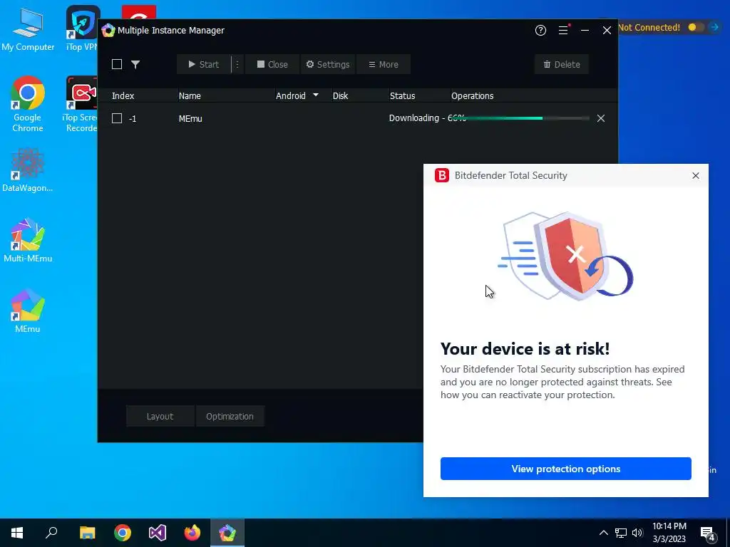Launch MEmu desktop shortcut
The image size is (730, 547).
[x=28, y=311]
